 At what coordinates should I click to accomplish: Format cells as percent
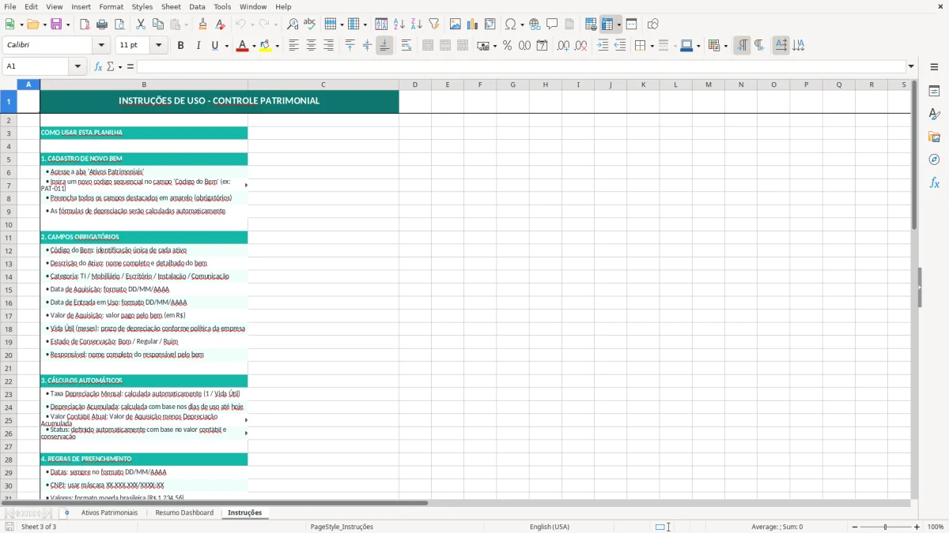click(507, 46)
